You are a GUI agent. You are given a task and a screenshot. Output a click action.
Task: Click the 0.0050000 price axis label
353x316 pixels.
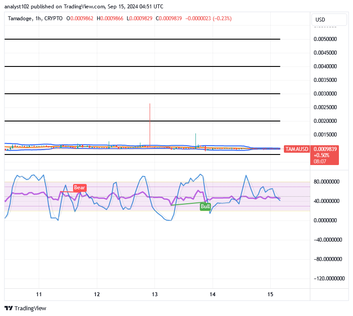click(325, 39)
